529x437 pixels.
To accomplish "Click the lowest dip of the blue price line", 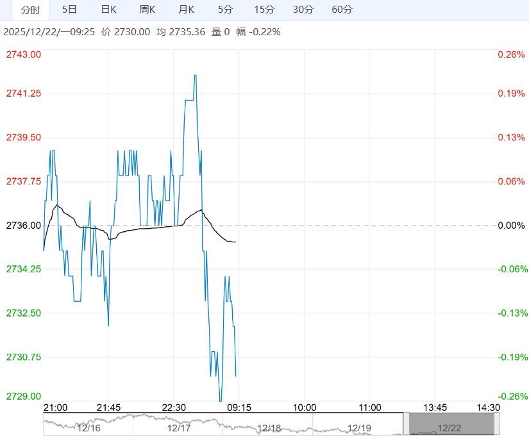I will (221, 400).
